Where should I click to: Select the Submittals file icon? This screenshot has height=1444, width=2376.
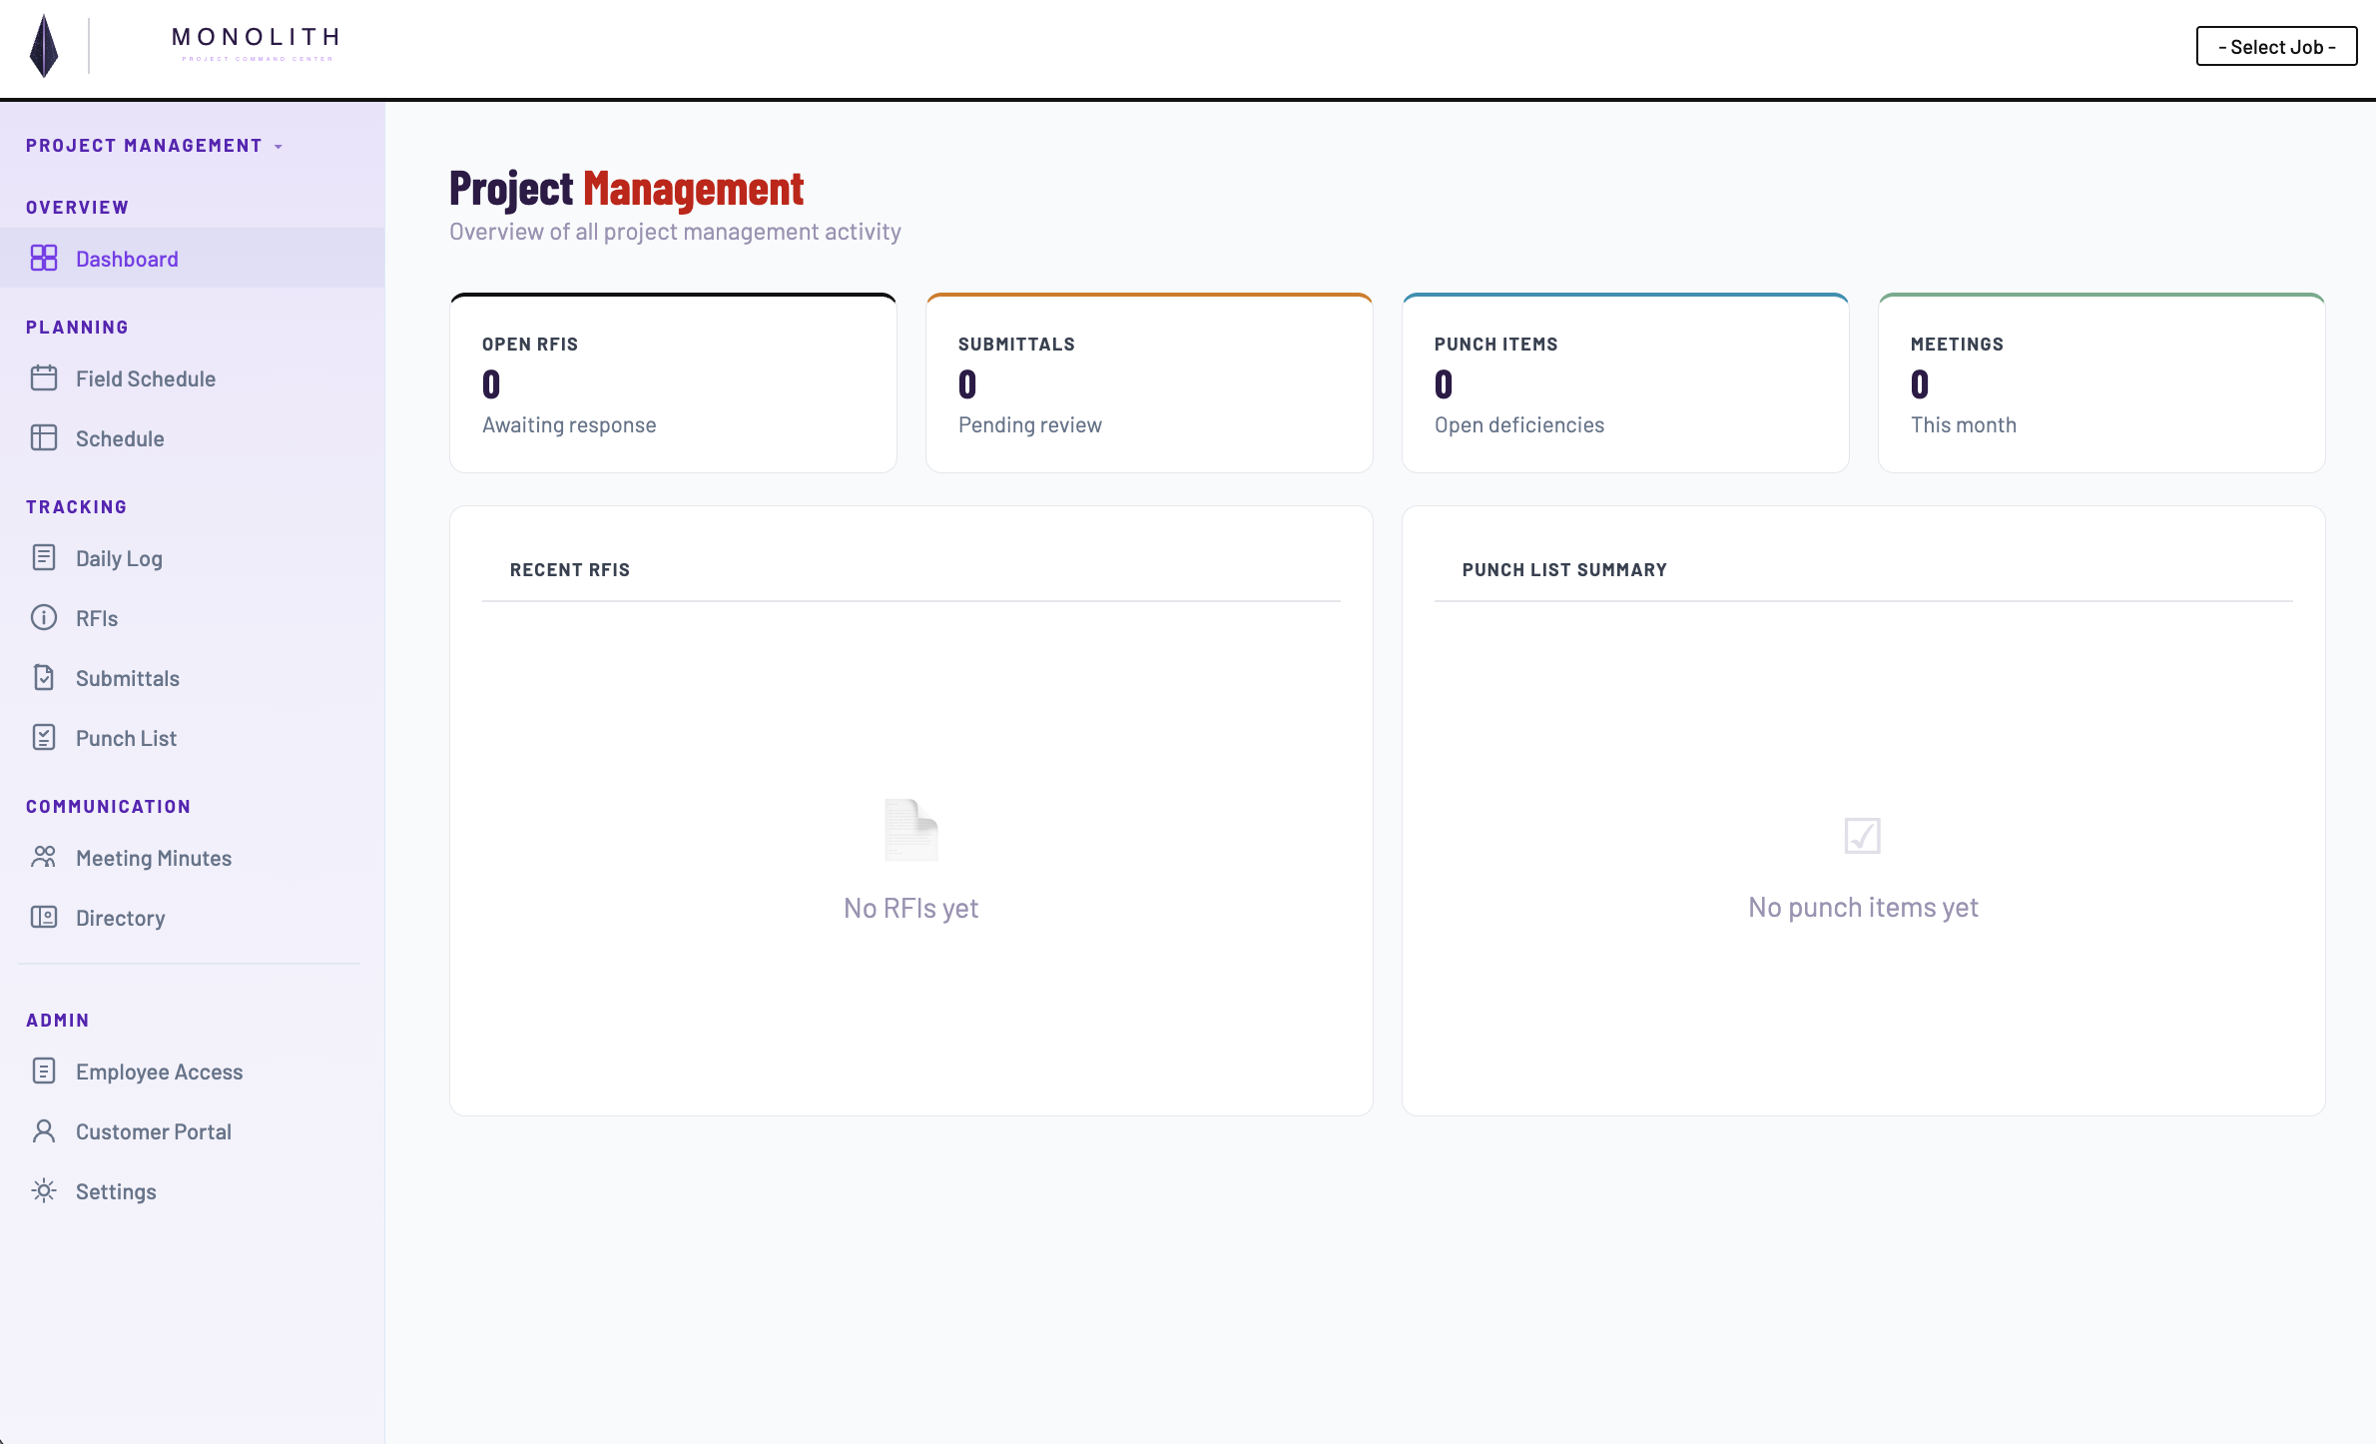click(44, 677)
